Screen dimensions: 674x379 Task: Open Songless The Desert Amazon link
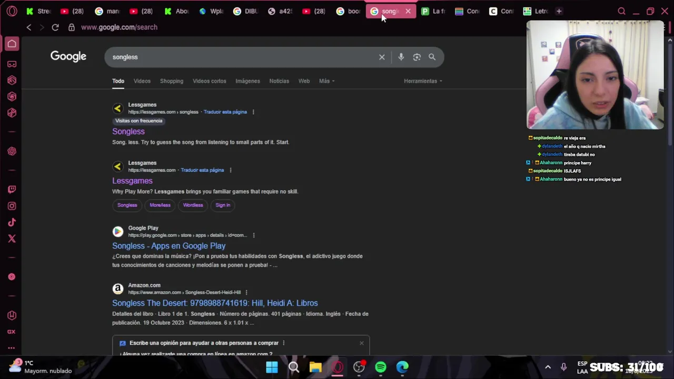click(215, 303)
